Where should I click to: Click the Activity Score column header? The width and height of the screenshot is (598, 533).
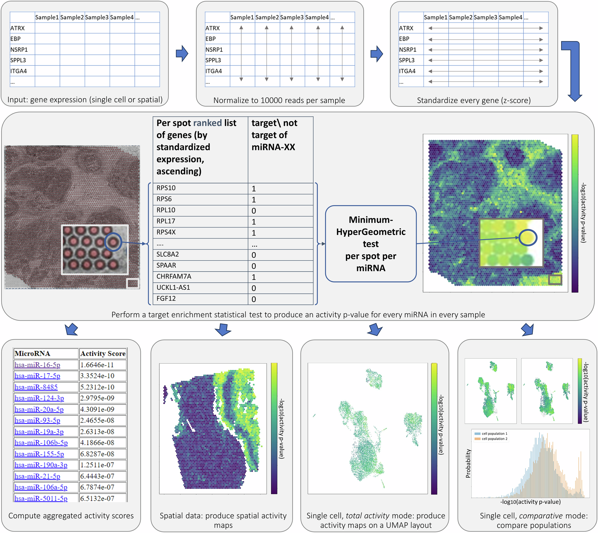[103, 353]
